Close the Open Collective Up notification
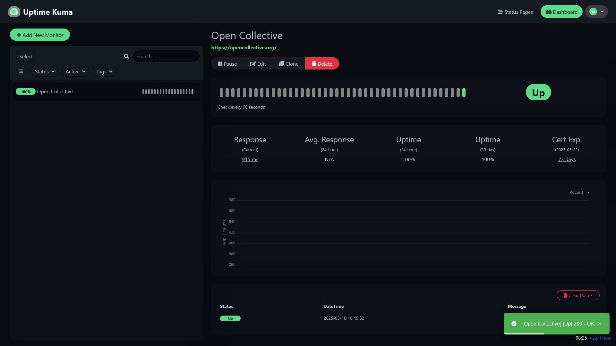Screen dimensions: 616x346 [x=600, y=324]
